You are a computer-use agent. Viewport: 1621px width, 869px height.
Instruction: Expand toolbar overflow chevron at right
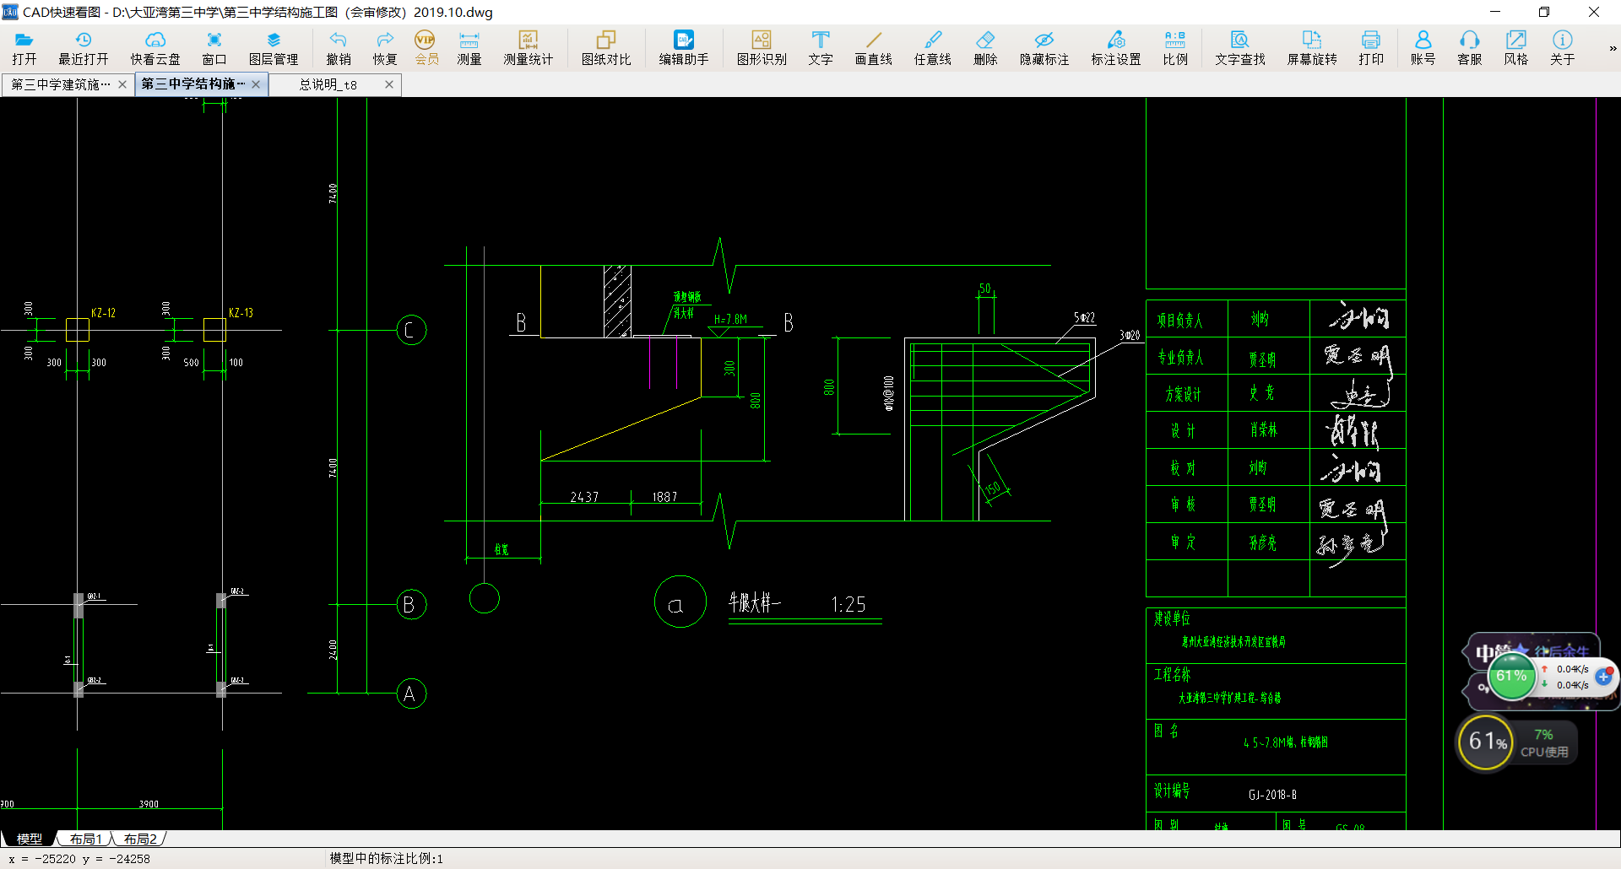pyautogui.click(x=1613, y=48)
